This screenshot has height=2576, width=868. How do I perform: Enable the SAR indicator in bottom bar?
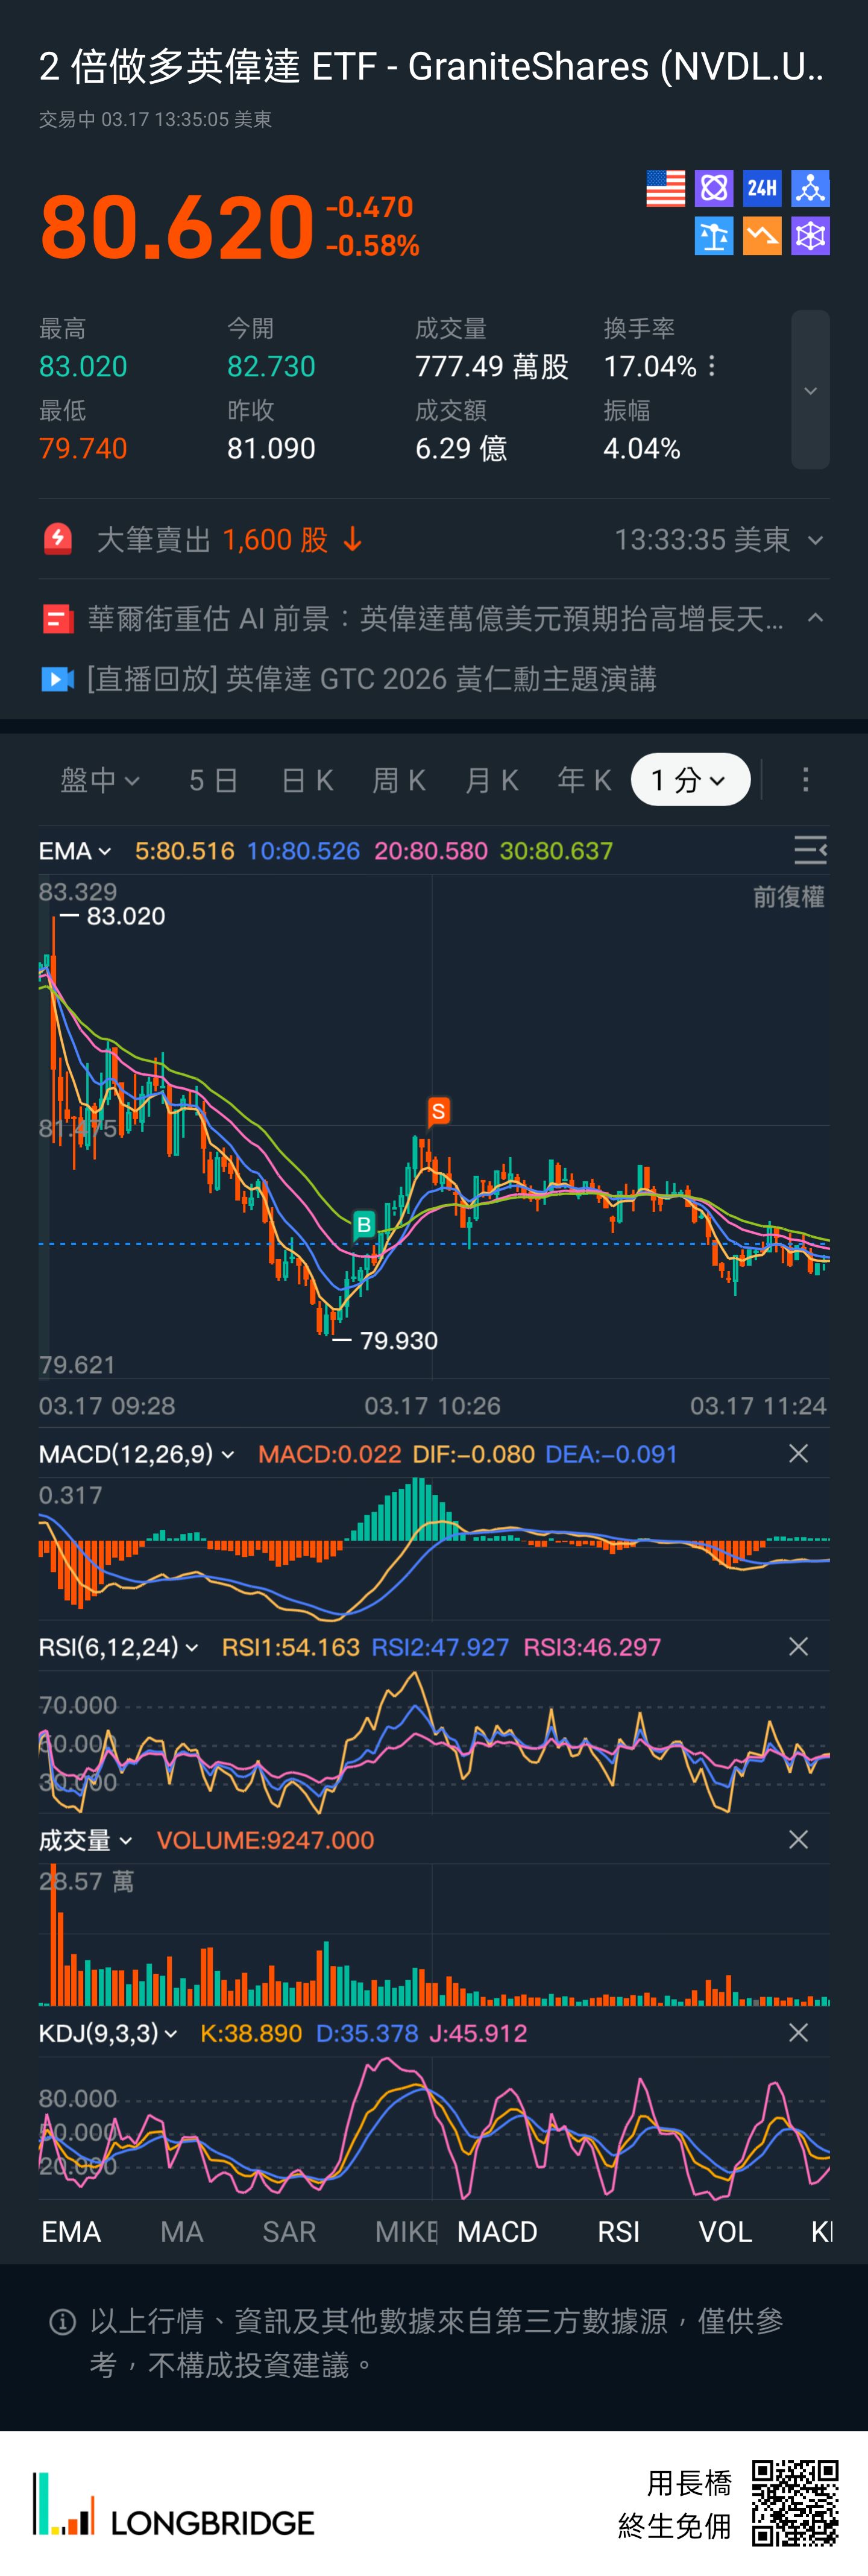tap(289, 2231)
